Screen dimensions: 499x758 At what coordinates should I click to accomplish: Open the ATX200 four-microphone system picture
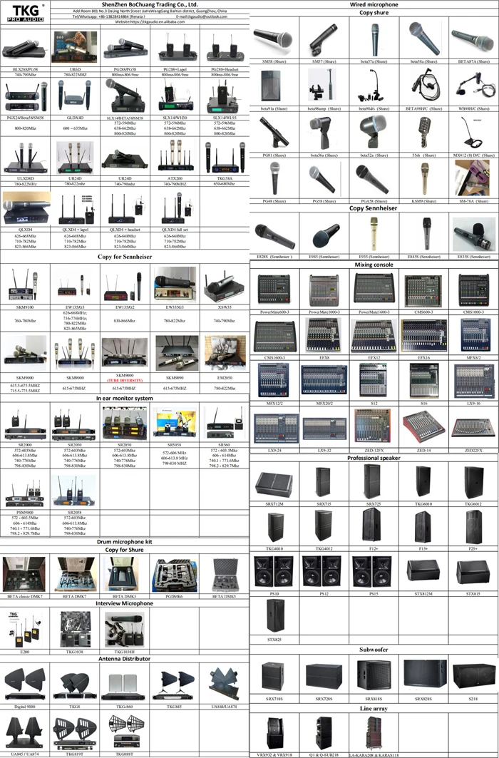[175, 155]
